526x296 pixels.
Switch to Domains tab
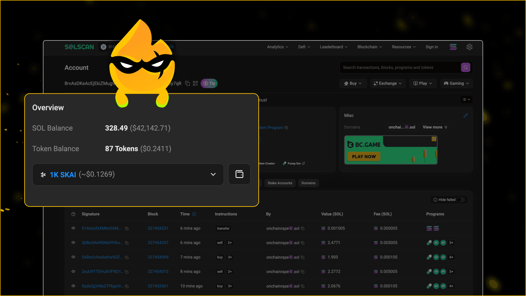(308, 183)
